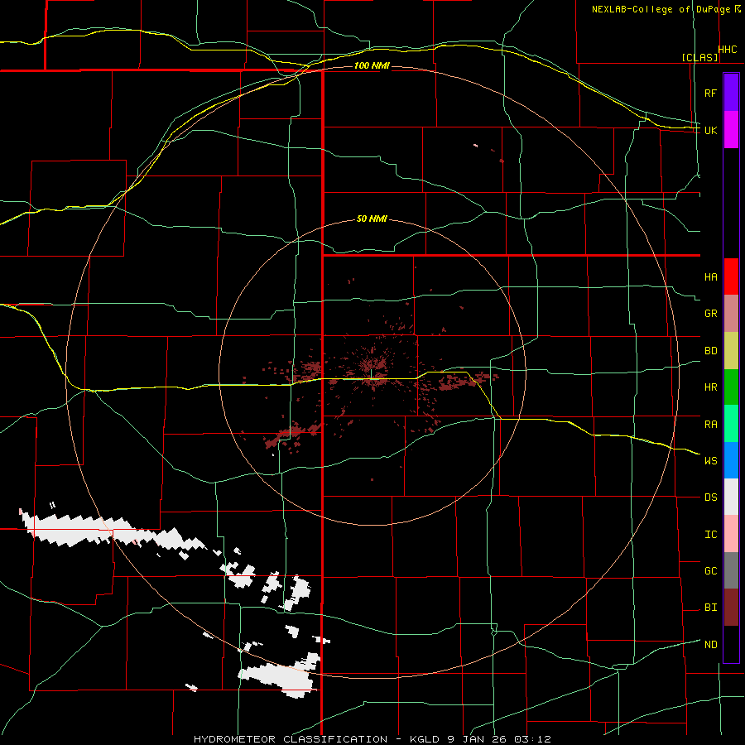Click the radar site center marker
This screenshot has height=745, width=745.
[x=372, y=373]
